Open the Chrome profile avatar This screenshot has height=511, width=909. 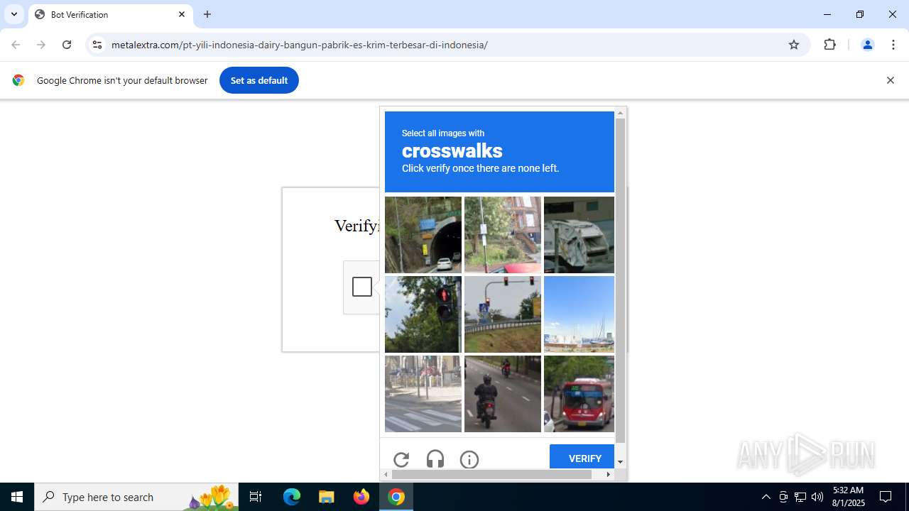[867, 45]
